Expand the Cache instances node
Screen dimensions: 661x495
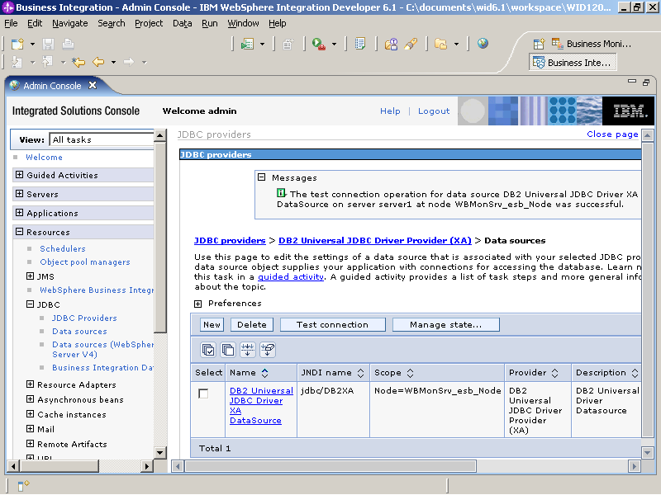pyautogui.click(x=30, y=414)
